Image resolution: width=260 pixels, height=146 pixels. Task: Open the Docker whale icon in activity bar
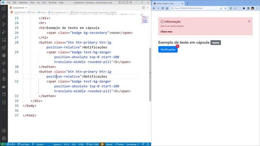[x=4, y=87]
